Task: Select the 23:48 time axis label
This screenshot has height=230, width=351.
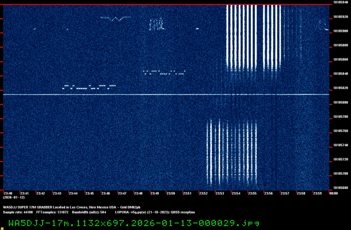Action: click(138, 193)
